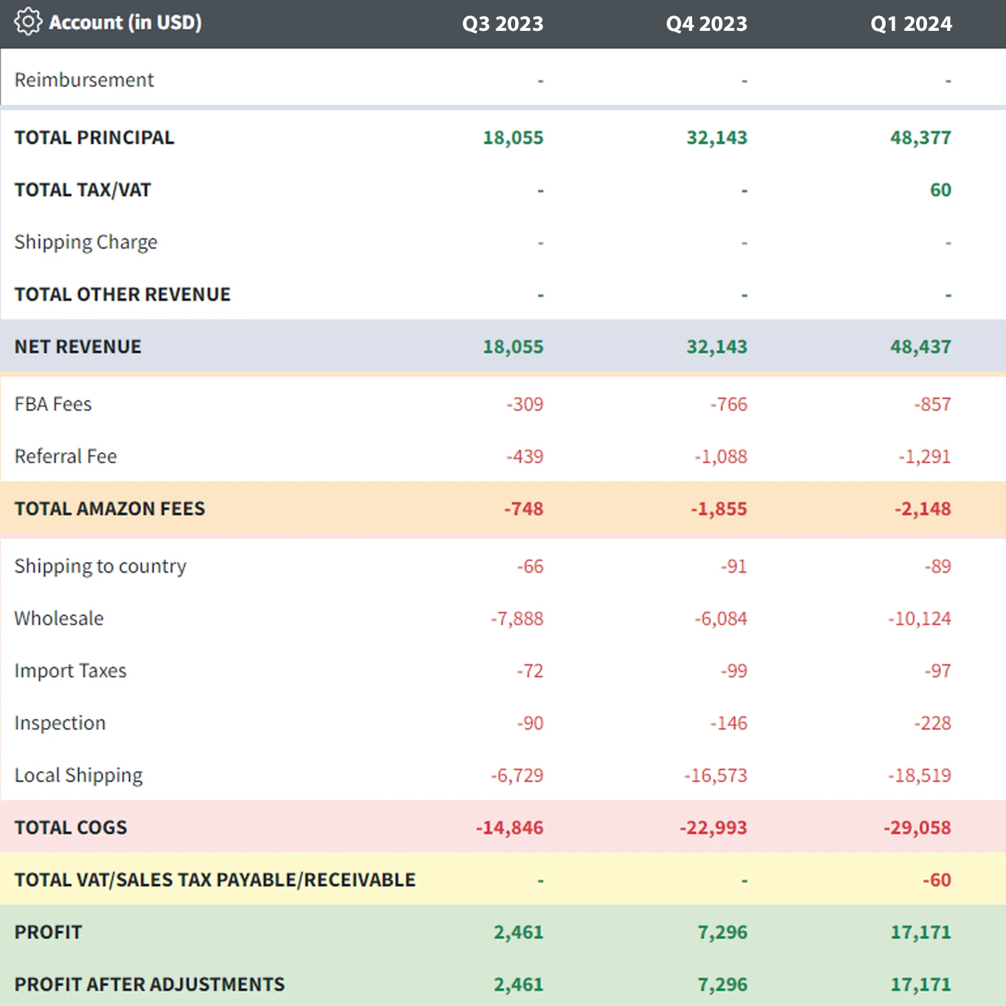Click the TOTAL PRINCIPAL row label
1006x1006 pixels.
[95, 137]
